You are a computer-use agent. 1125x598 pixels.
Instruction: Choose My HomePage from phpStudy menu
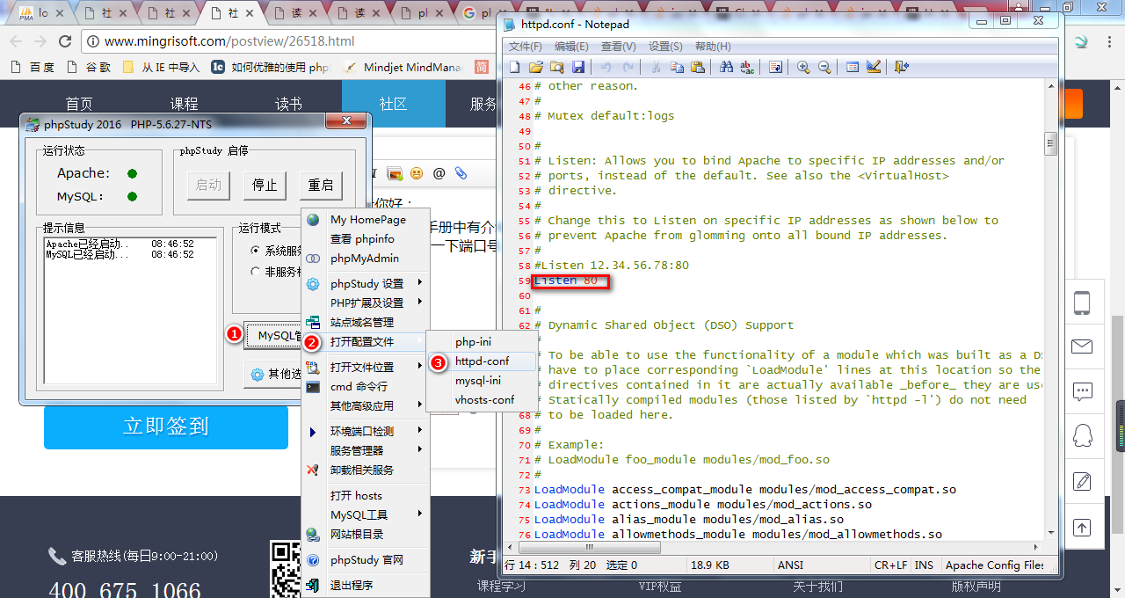(x=365, y=219)
